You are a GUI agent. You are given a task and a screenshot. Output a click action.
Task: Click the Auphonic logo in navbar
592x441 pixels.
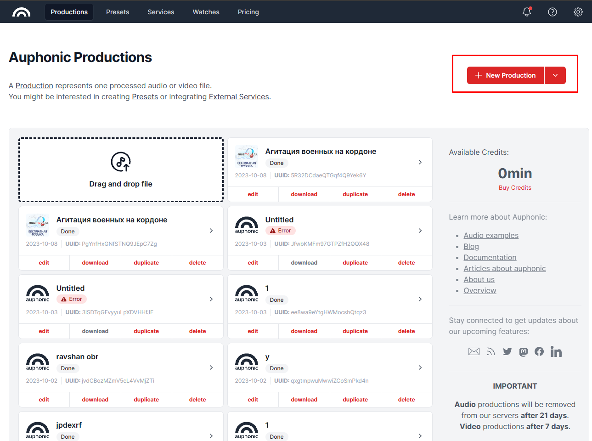pos(21,12)
